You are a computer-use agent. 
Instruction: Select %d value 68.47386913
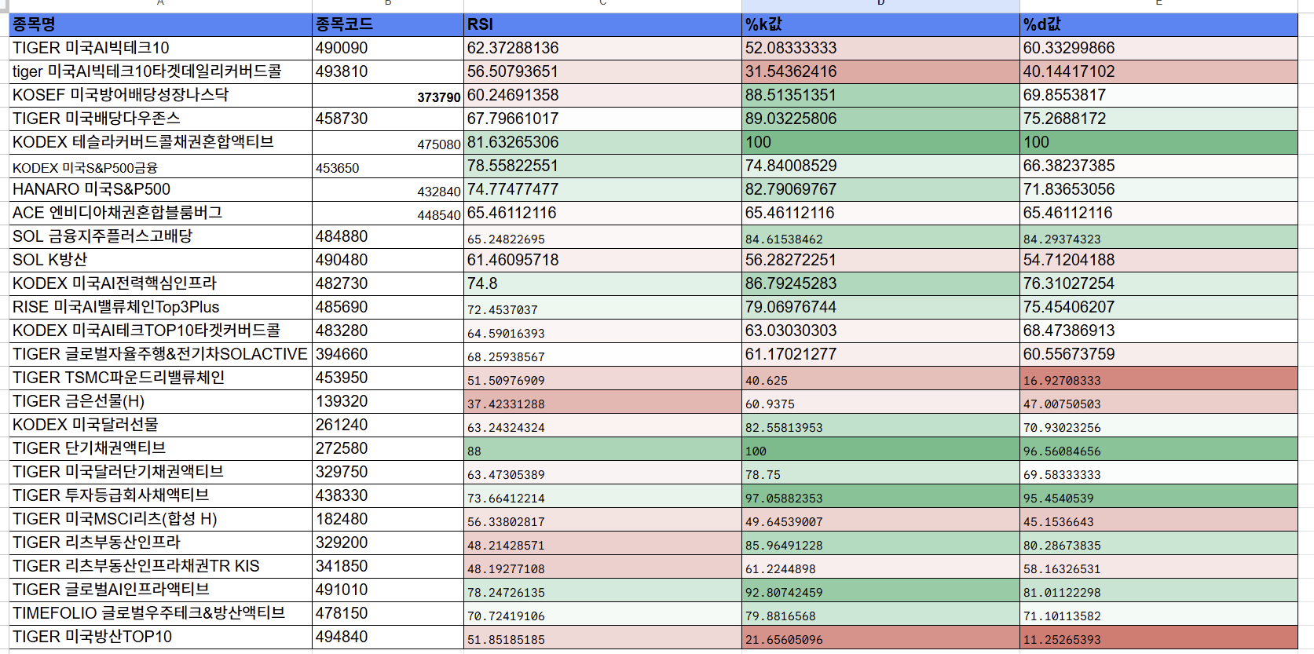tap(1158, 331)
